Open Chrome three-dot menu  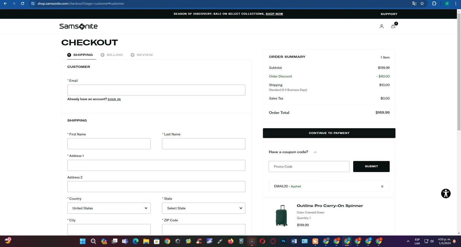pyautogui.click(x=455, y=3)
